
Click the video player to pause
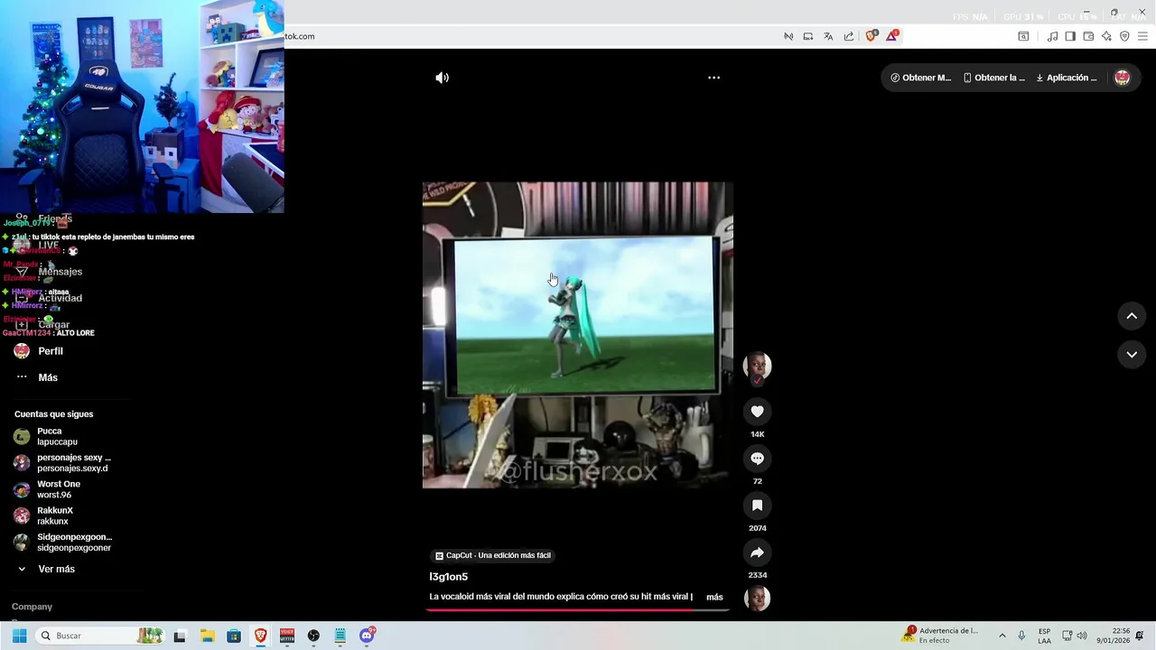pyautogui.click(x=578, y=335)
